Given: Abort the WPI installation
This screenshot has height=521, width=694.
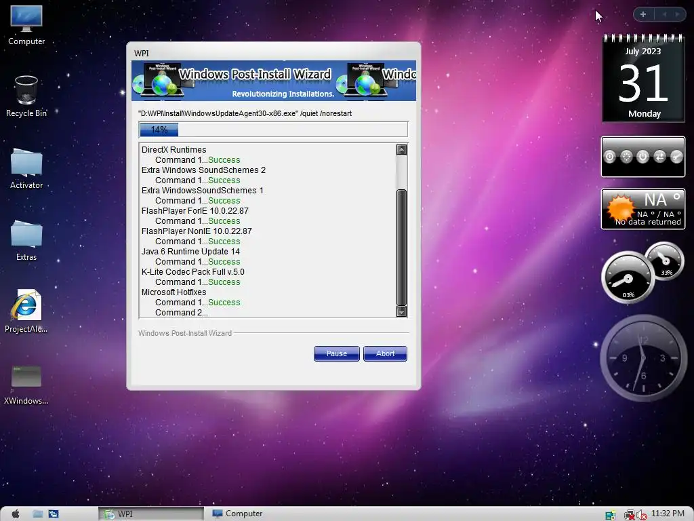Looking at the screenshot, I should coord(385,353).
